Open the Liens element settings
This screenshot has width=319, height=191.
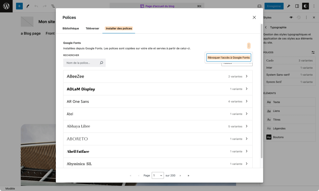[x=289, y=111]
